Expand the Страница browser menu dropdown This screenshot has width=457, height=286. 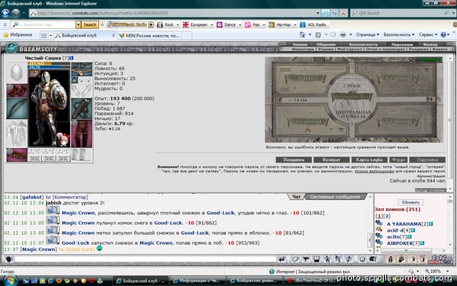point(368,35)
